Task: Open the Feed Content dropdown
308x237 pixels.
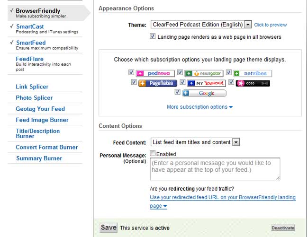Action: pos(236,142)
